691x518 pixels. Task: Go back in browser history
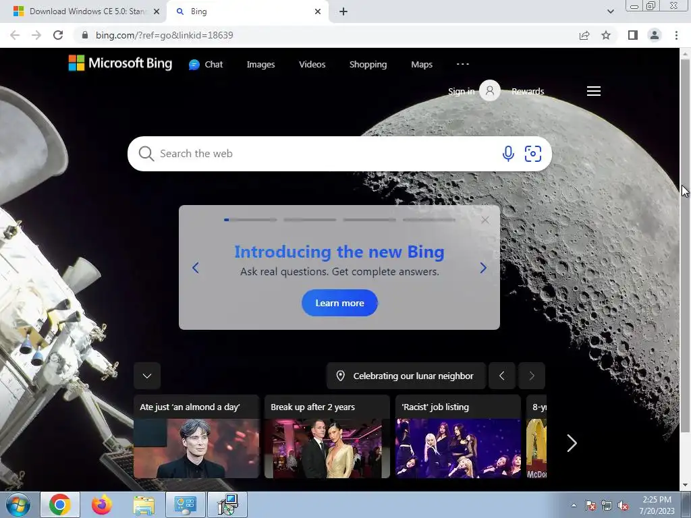[x=15, y=35]
